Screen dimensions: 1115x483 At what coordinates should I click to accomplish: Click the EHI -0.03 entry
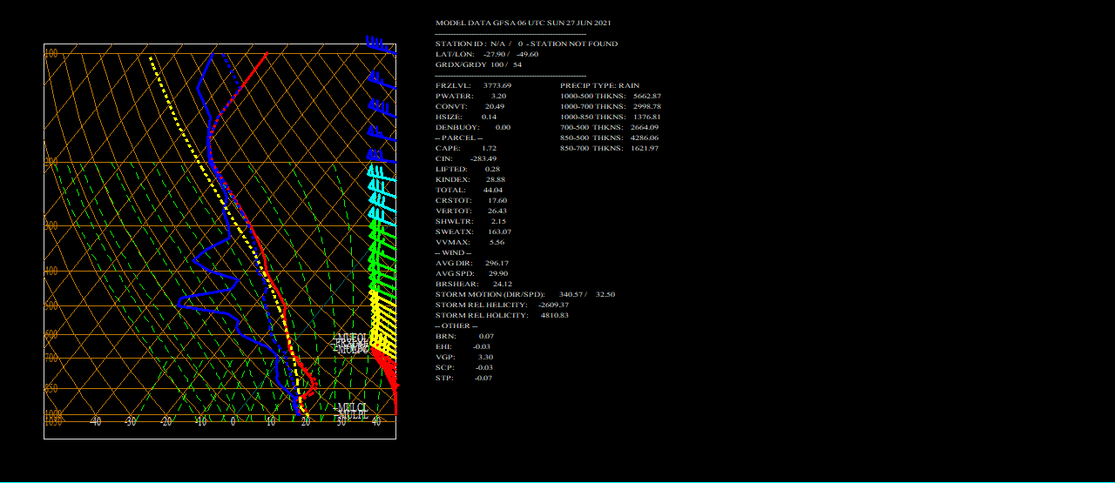463,346
